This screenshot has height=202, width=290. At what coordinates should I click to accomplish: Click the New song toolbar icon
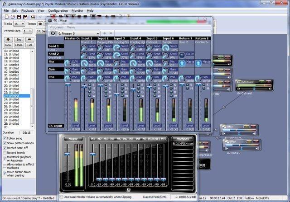click(7, 17)
